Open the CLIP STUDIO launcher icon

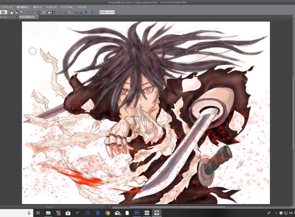(x=3, y=13)
